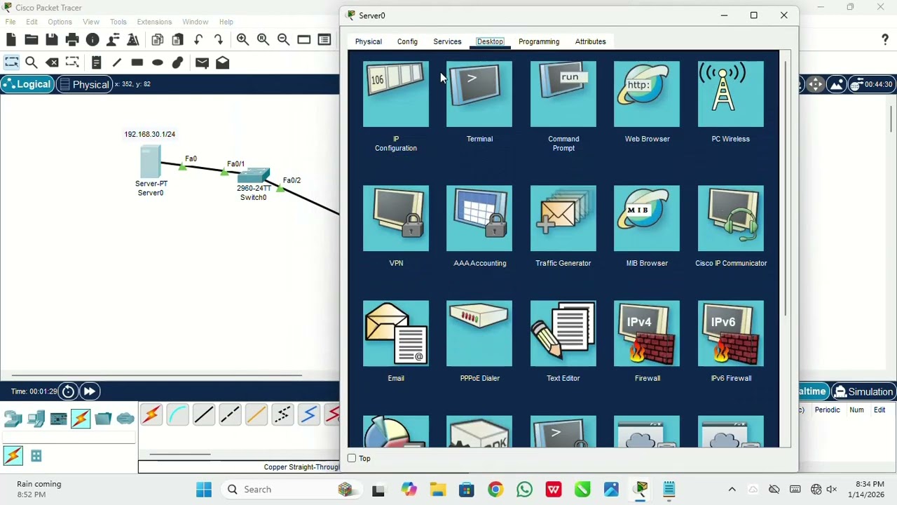Open the File menu
Screen dimensions: 897x505
coord(11,22)
